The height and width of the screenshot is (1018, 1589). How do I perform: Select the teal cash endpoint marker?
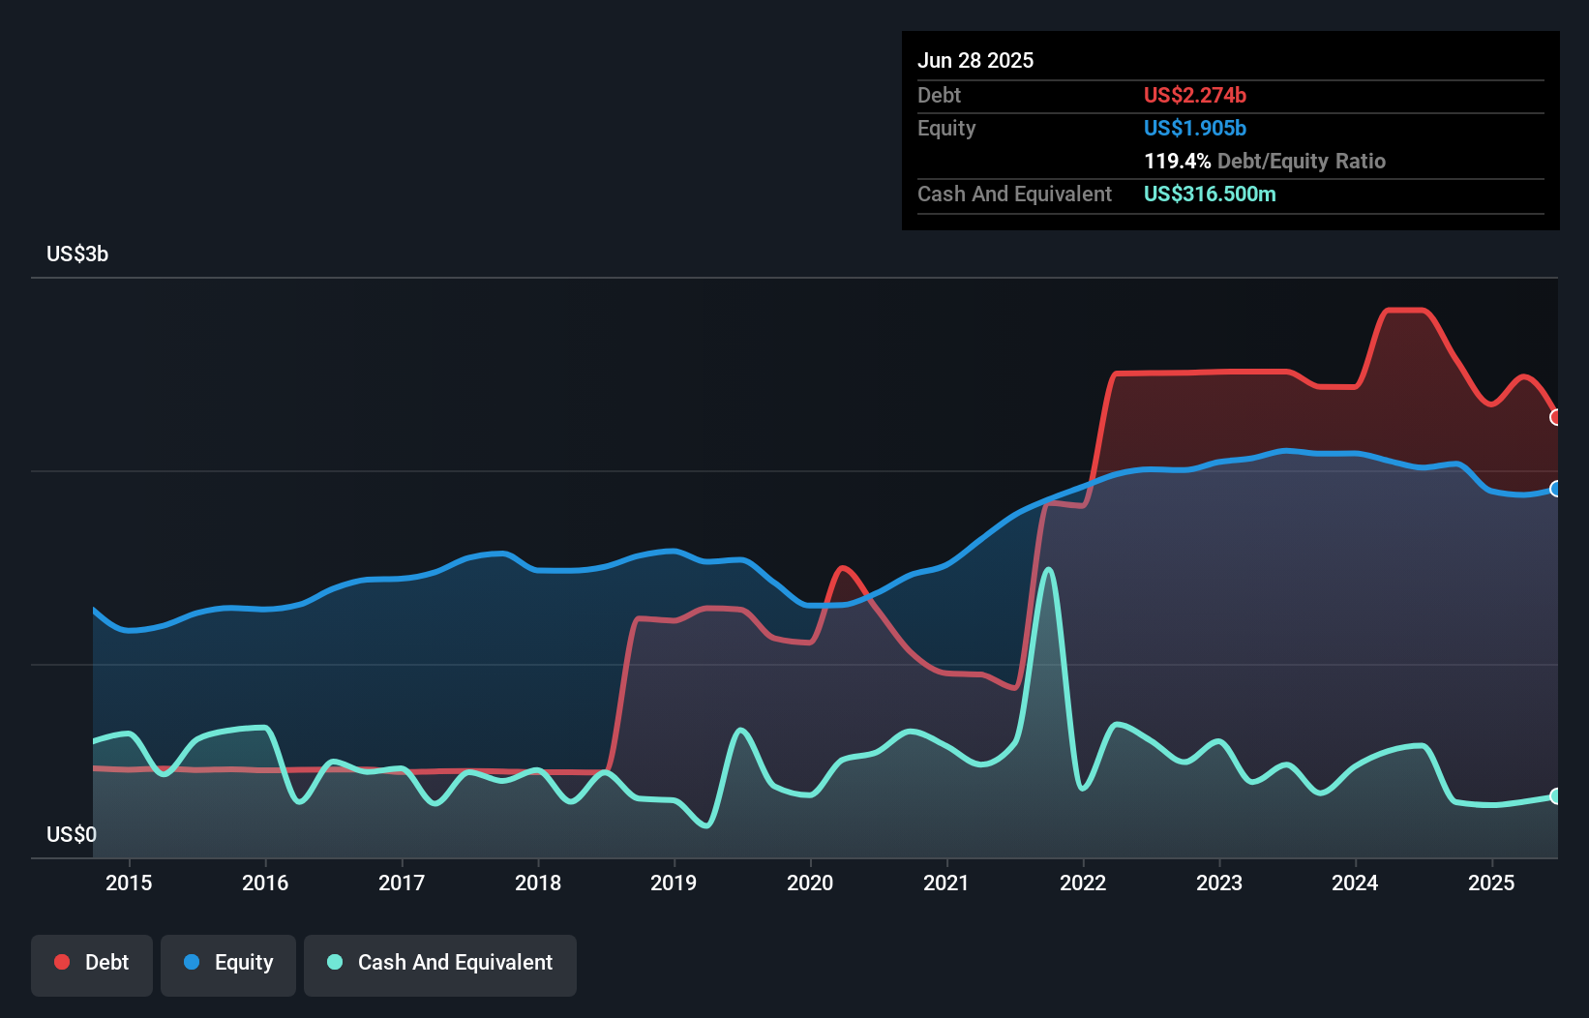(1556, 797)
